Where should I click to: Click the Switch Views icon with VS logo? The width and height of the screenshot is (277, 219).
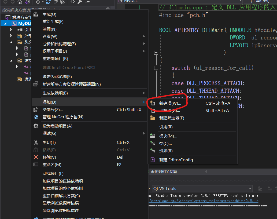tap(27, 2)
